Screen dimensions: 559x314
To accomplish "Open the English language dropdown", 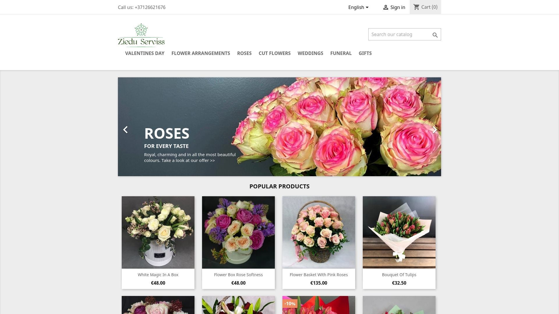I will (358, 7).
